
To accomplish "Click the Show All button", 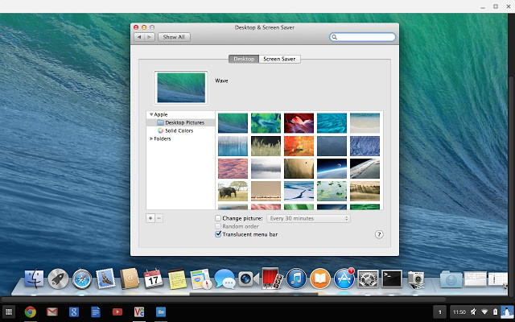I will pyautogui.click(x=173, y=37).
